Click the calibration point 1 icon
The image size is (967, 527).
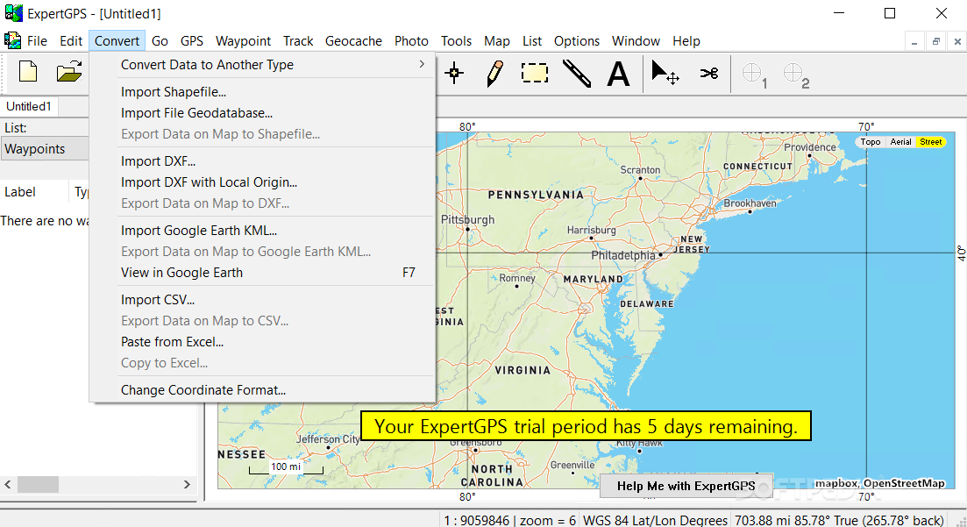pos(754,75)
